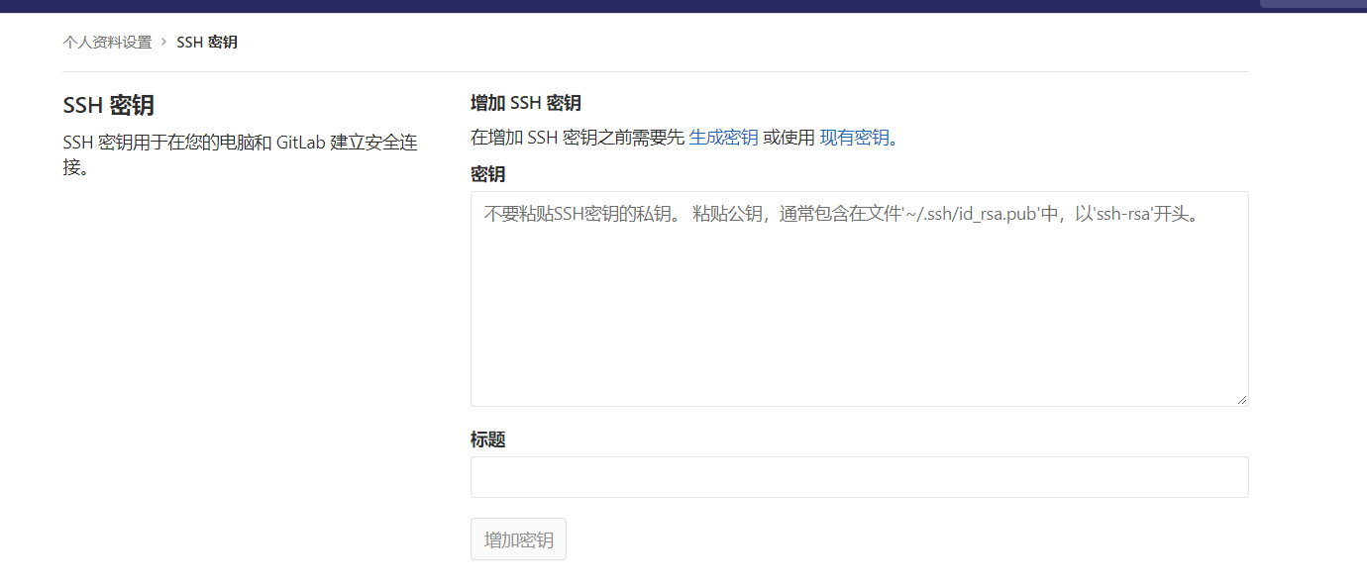The height and width of the screenshot is (586, 1367).
Task: Follow the 生成密钥 help link
Action: coord(723,138)
